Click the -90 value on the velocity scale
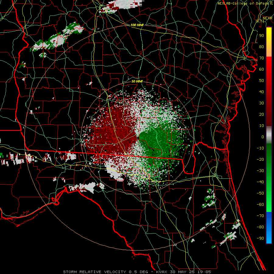274x274 pixels. pyautogui.click(x=260, y=238)
